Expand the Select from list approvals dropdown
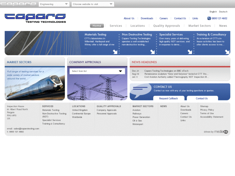235x176 pixels. pyautogui.click(x=97, y=71)
